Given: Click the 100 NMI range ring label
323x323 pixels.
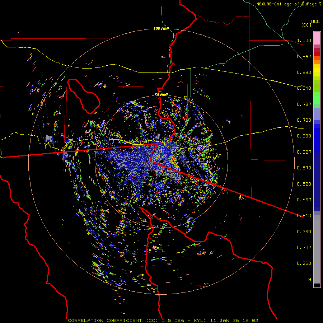Looking at the screenshot, I should [161, 28].
